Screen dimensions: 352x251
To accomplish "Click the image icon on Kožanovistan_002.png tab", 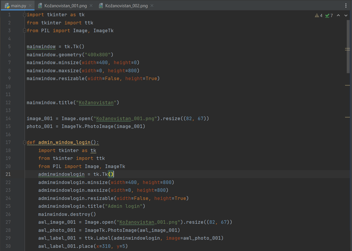I will [x=101, y=5].
